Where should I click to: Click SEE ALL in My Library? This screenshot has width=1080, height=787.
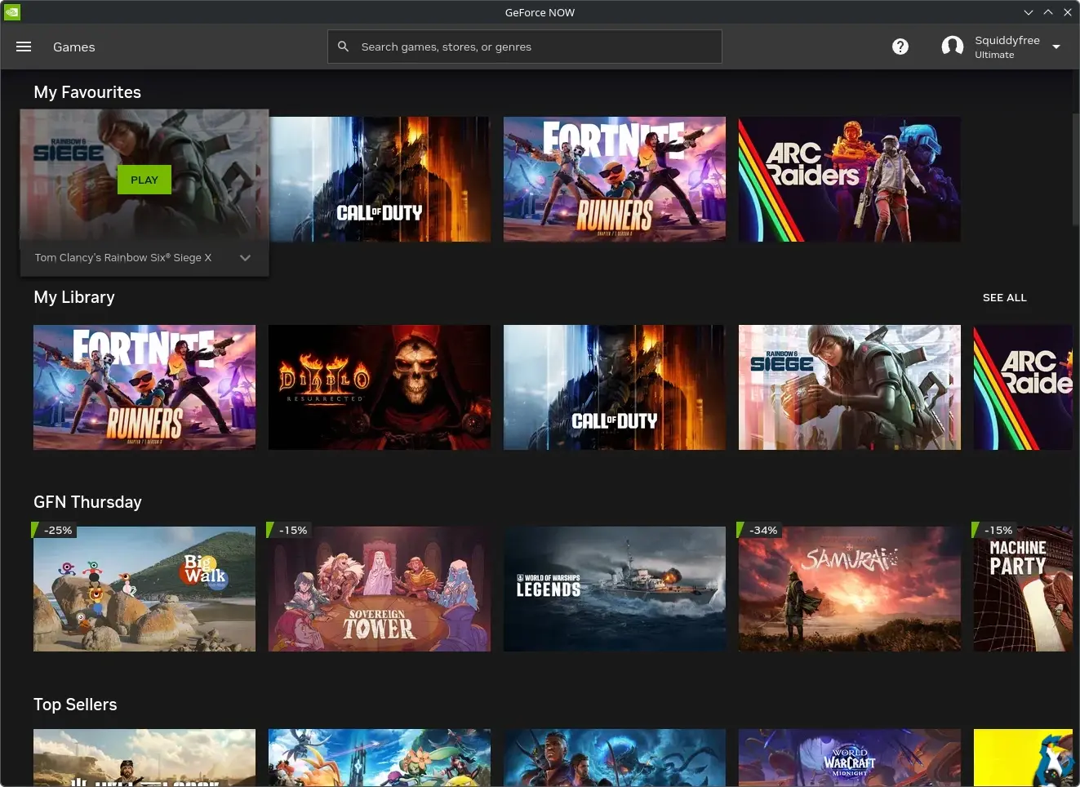pyautogui.click(x=1005, y=298)
